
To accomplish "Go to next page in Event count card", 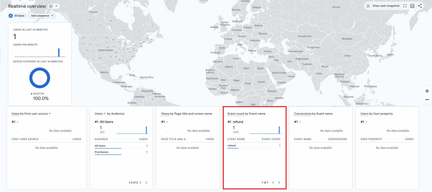I will click(279, 183).
